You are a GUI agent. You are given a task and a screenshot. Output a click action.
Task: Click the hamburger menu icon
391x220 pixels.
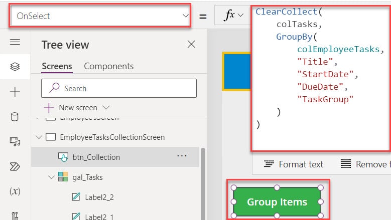pos(15,42)
